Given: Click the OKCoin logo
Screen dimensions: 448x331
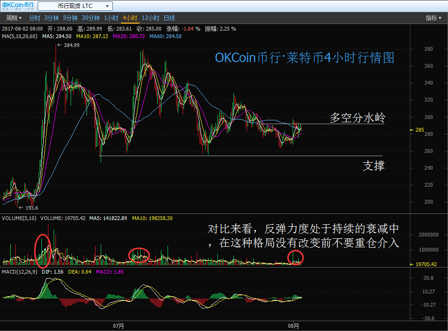Looking at the screenshot, I should click(17, 6).
